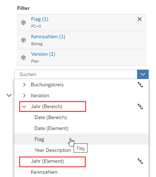
Task: Click the cube icon beside Kennzahlen filter
Action: click(x=23, y=40)
